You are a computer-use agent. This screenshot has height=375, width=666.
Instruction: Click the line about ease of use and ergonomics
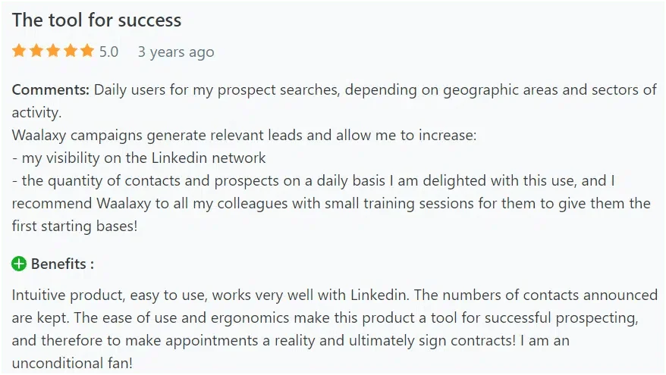pos(325,317)
